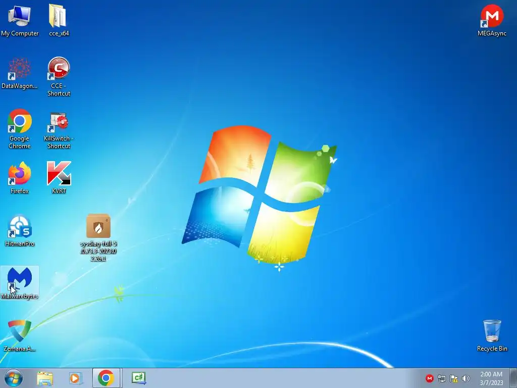Click the volume speaker tray icon
Screen dimensions: 517x388
(466, 378)
